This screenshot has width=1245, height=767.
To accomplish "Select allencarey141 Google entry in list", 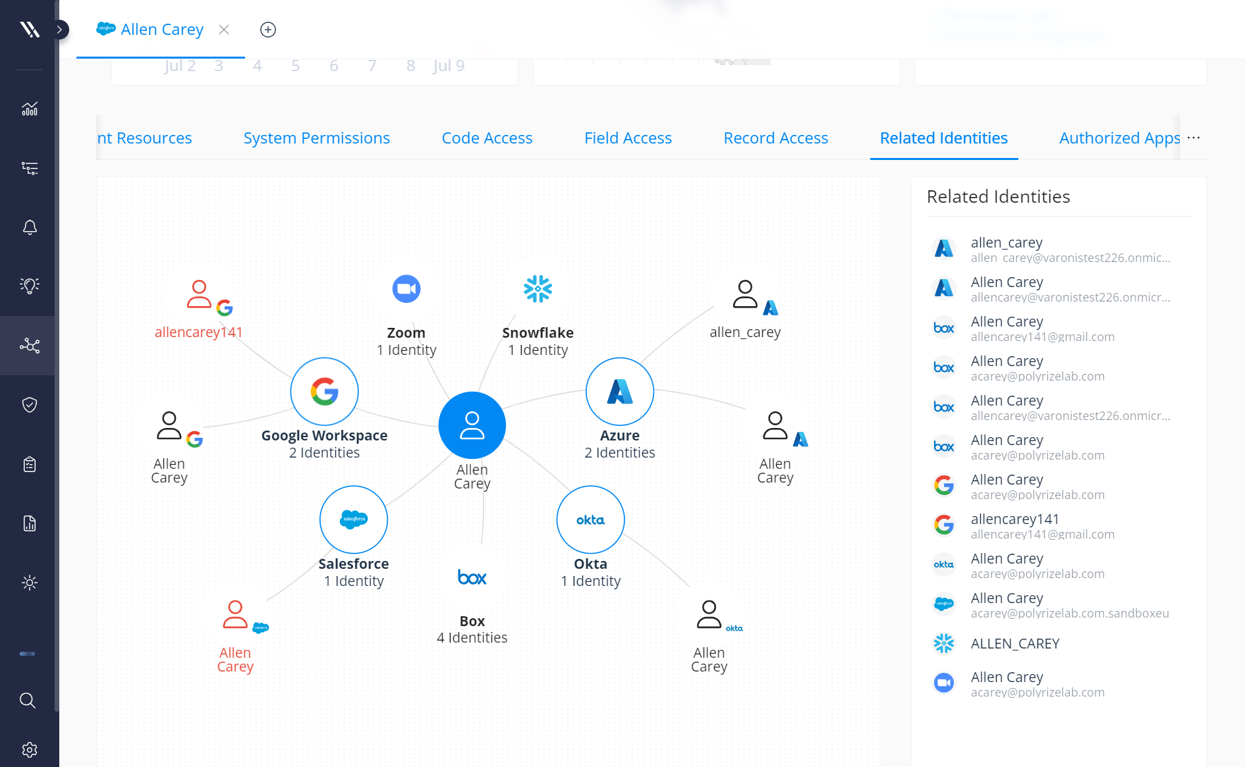I will (x=1059, y=526).
